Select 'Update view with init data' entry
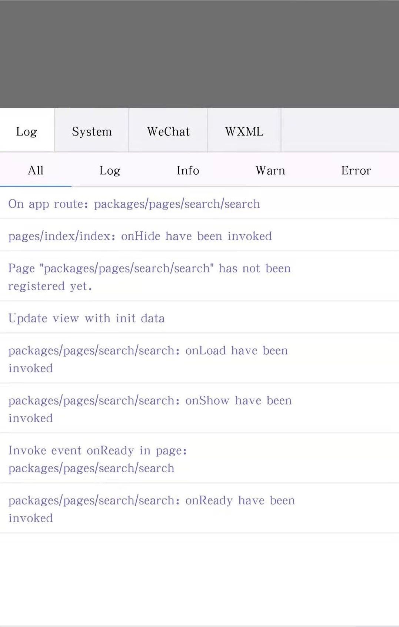399x627 pixels. pos(199,318)
